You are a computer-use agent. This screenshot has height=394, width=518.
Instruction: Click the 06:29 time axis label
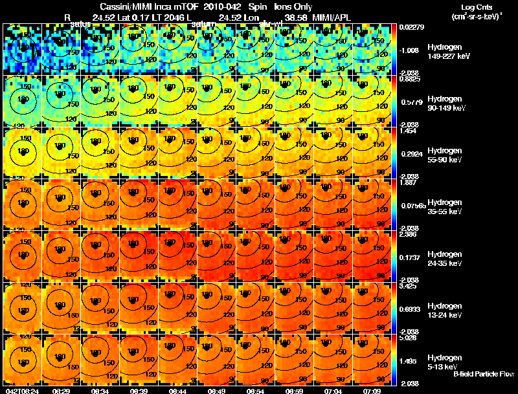(61, 391)
